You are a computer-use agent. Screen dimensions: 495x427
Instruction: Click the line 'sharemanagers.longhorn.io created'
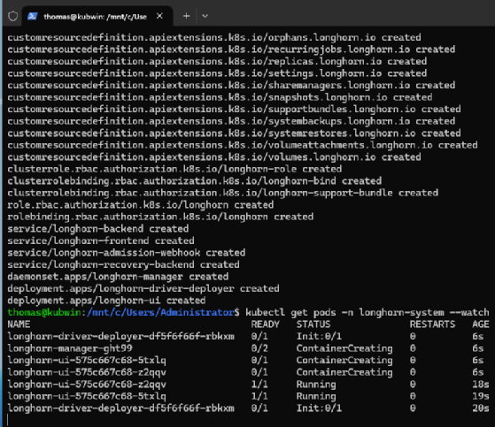(x=231, y=86)
